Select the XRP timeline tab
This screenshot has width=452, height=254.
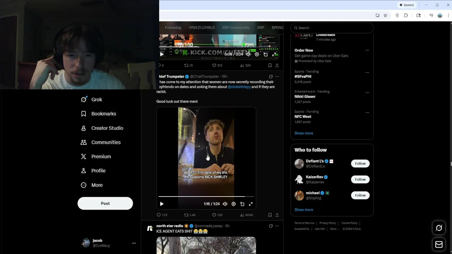click(x=261, y=28)
